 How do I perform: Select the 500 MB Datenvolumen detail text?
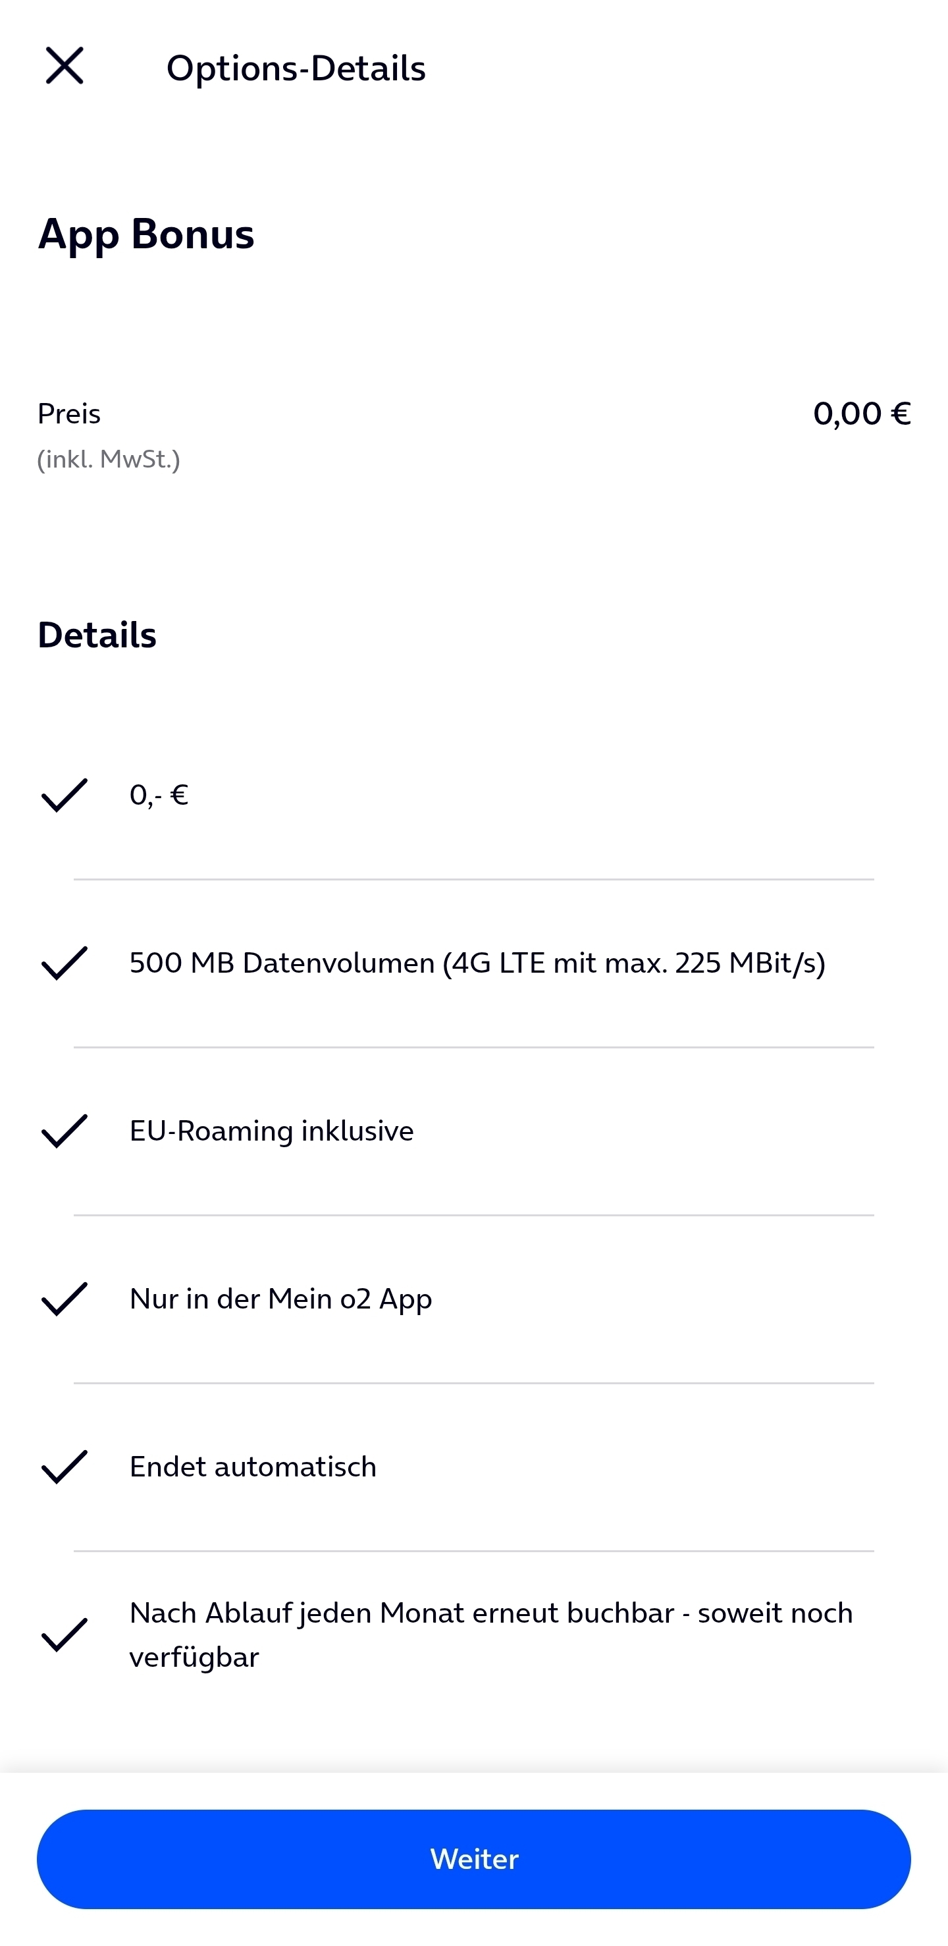[477, 962]
